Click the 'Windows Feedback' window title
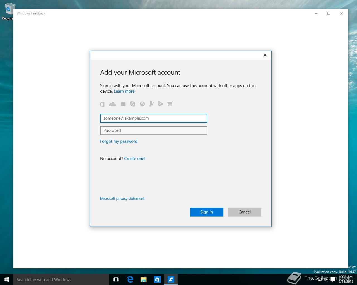Viewport: 357px width, 285px height. pos(31,13)
